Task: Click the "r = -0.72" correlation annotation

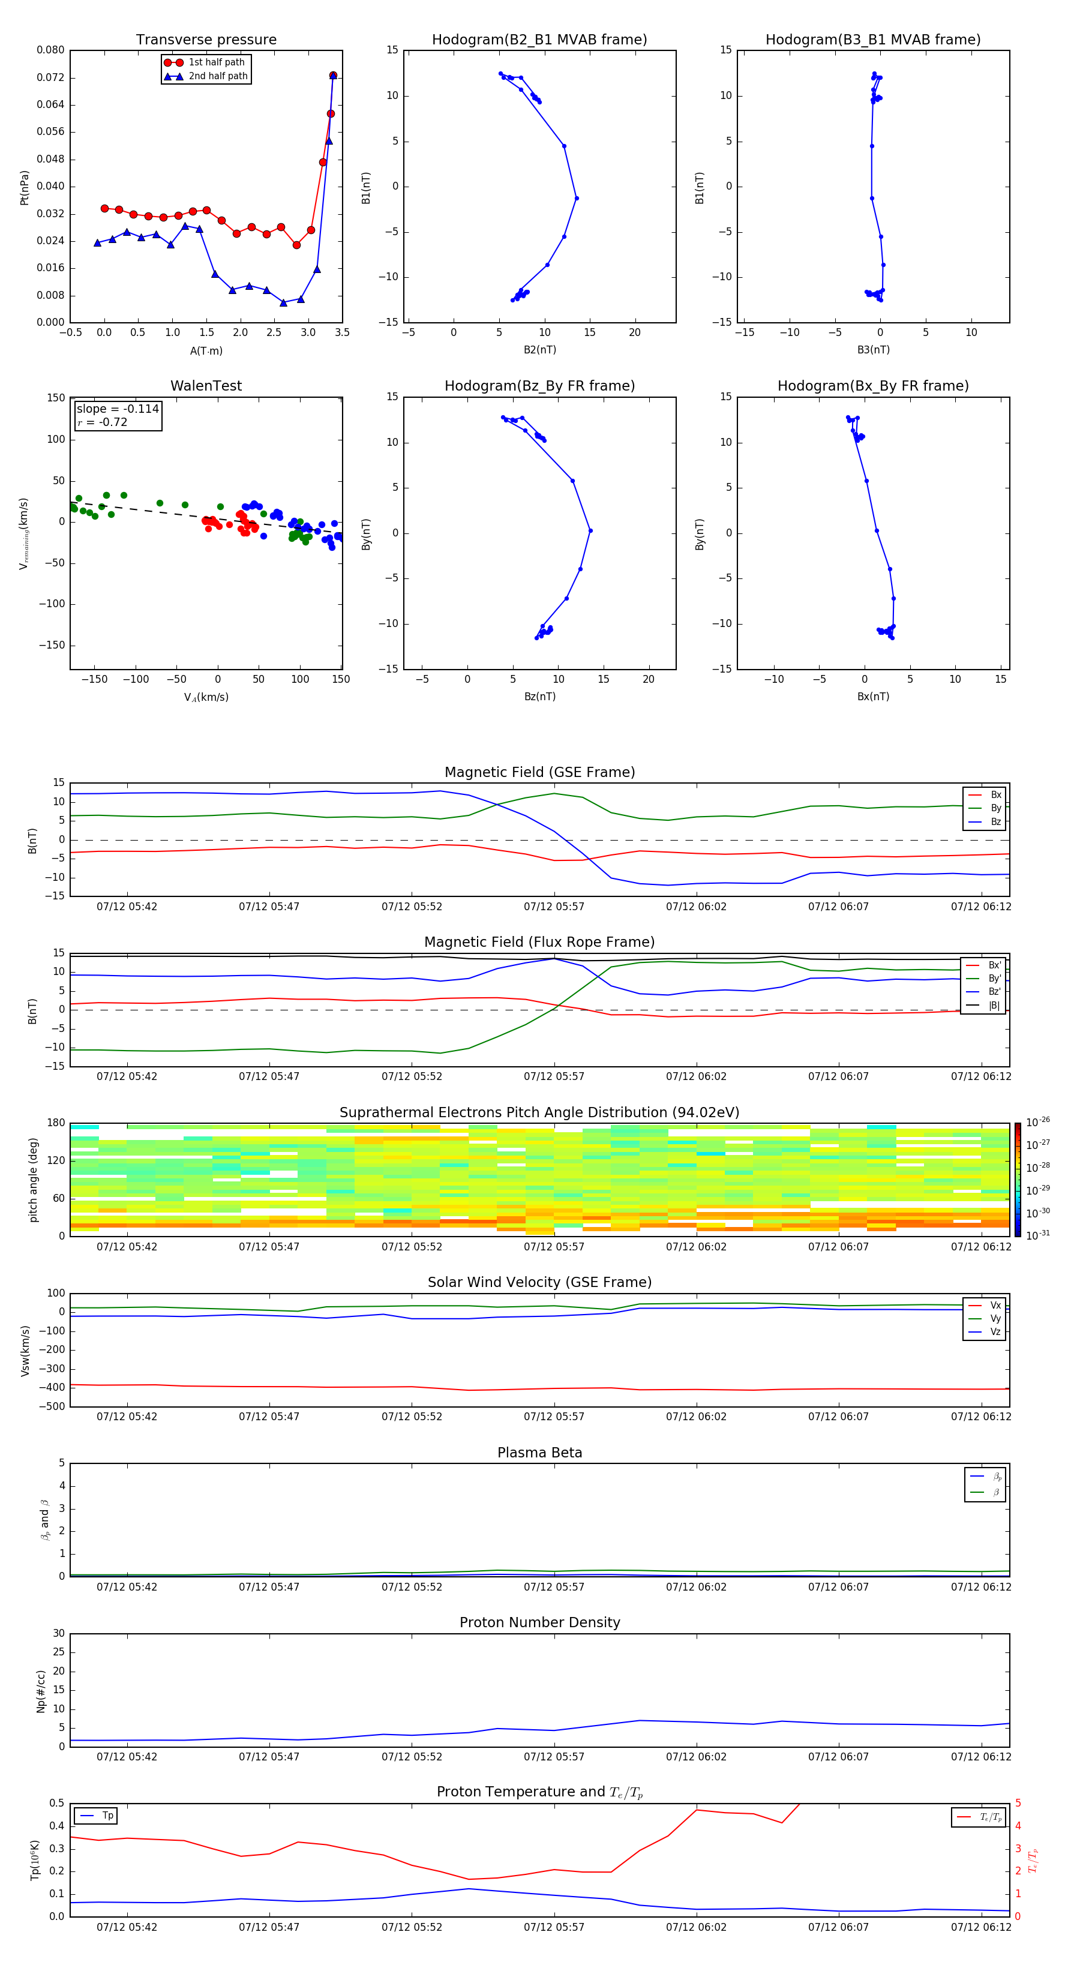Action: tap(102, 422)
